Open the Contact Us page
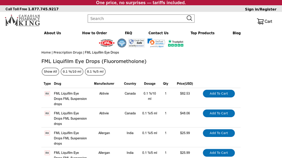 (x=158, y=33)
